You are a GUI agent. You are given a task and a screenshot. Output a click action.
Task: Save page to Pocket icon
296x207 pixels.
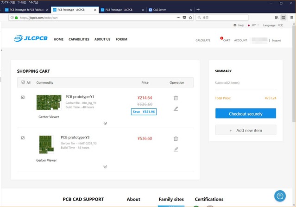pos(184,18)
